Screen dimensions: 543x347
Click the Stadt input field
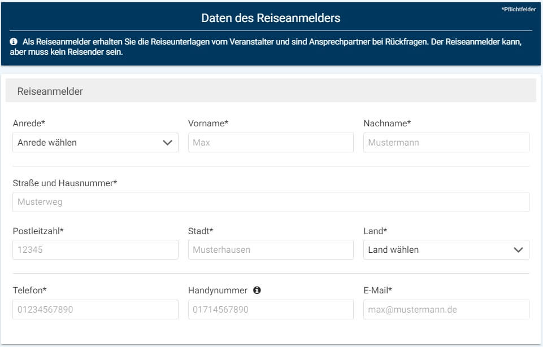271,250
